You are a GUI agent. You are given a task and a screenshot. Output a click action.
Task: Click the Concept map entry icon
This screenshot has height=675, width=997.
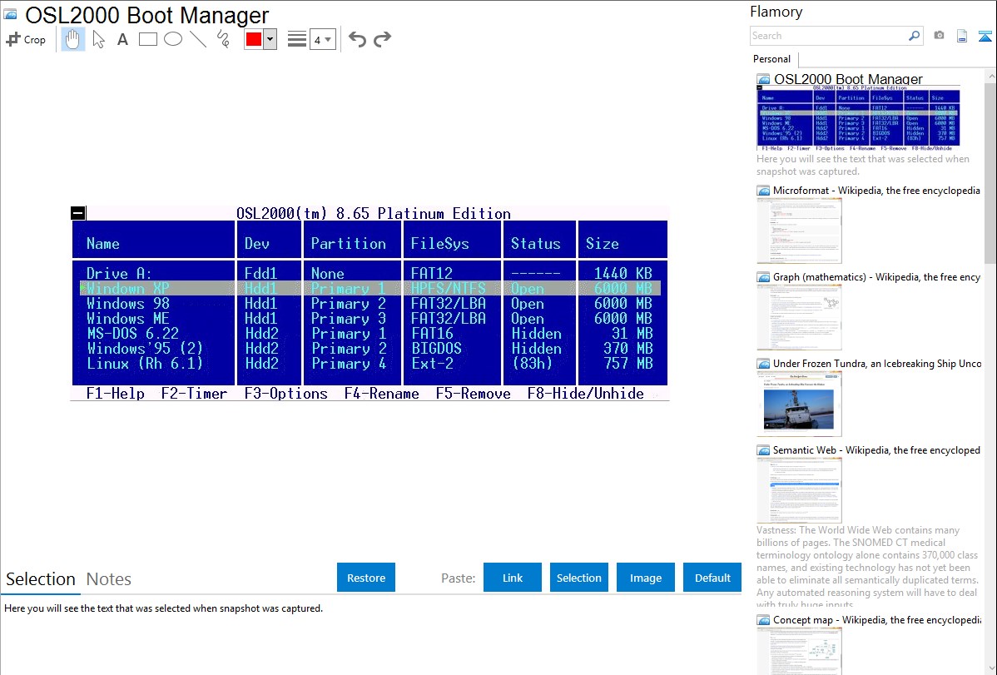(x=763, y=620)
